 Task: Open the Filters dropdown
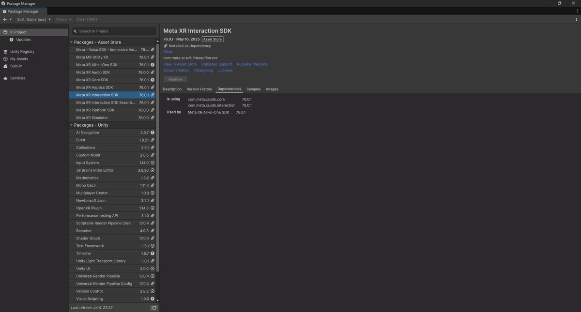point(63,19)
